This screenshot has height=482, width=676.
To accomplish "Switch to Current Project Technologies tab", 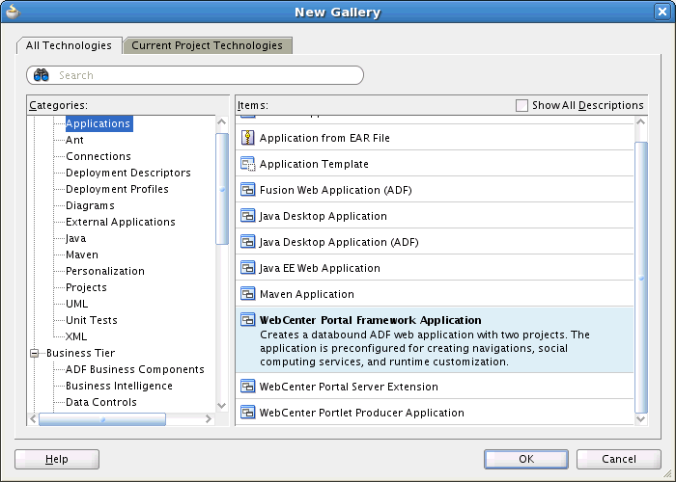I will 207,45.
